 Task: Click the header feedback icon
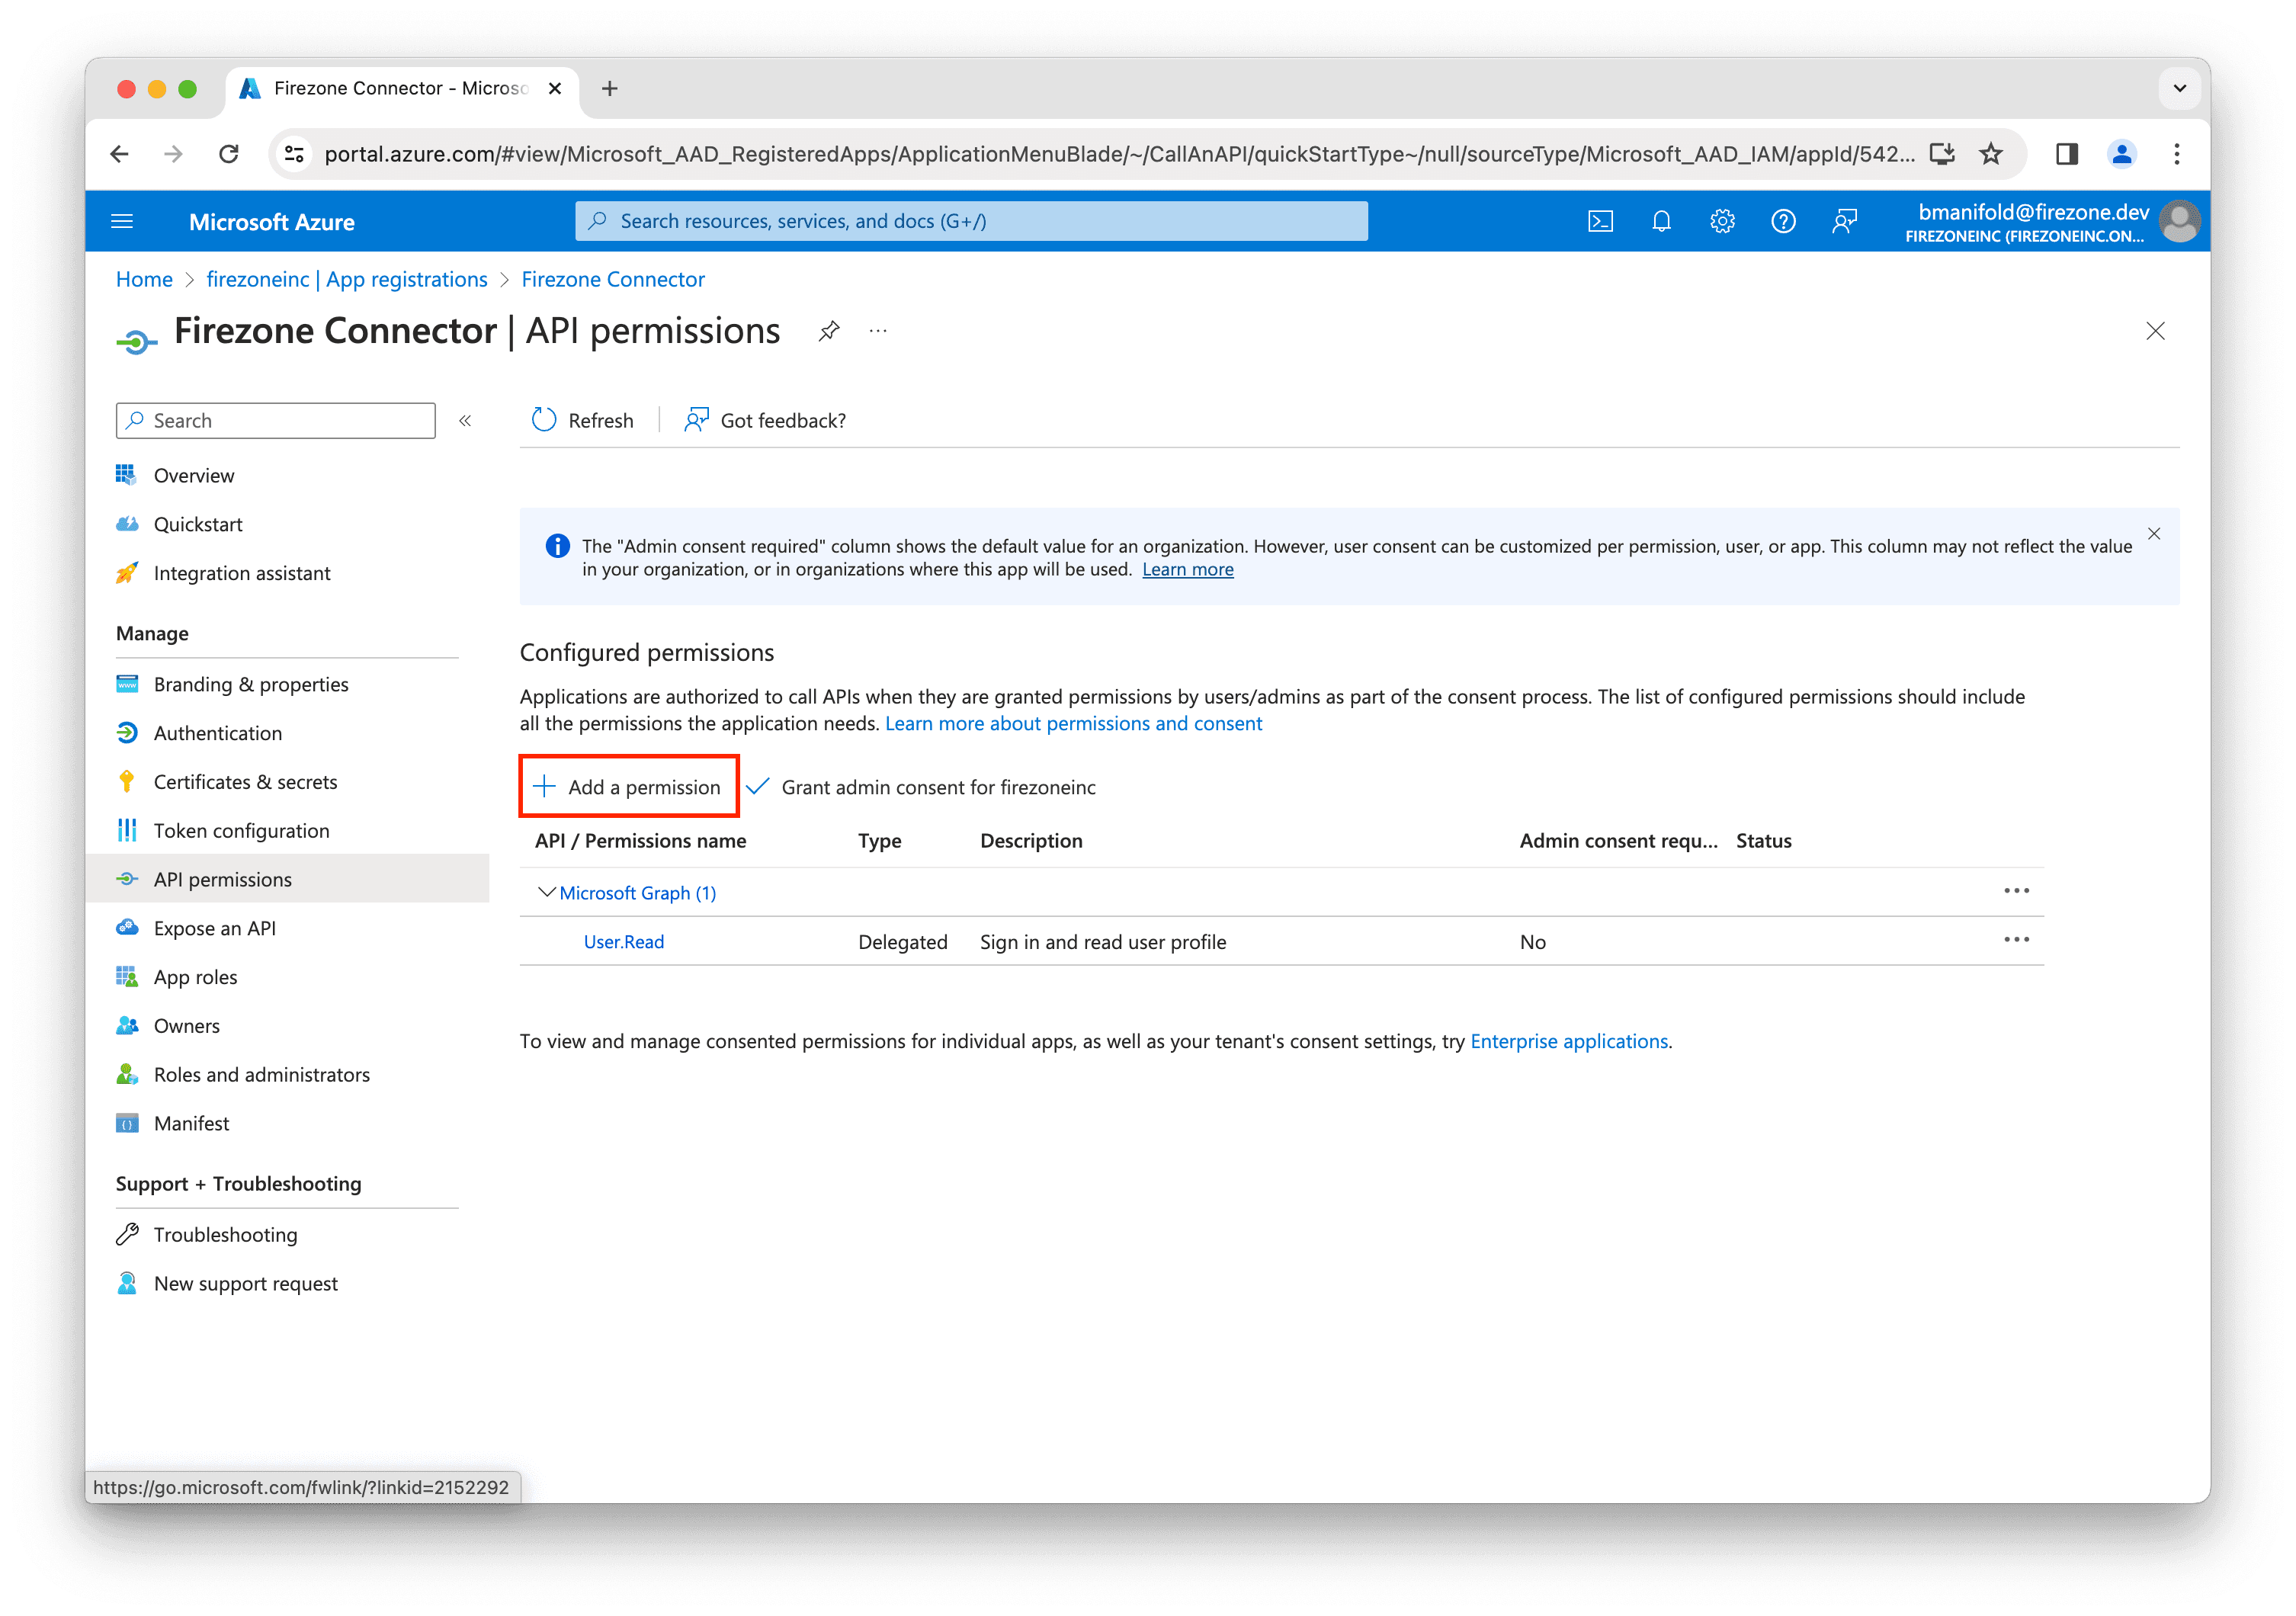click(1844, 221)
